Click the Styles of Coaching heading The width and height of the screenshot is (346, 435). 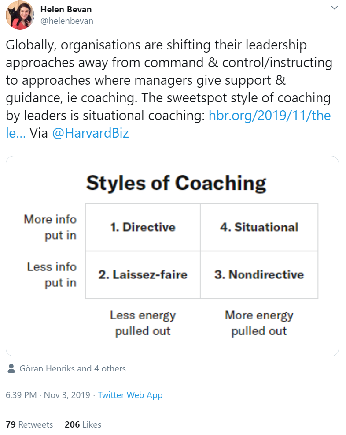pyautogui.click(x=176, y=183)
